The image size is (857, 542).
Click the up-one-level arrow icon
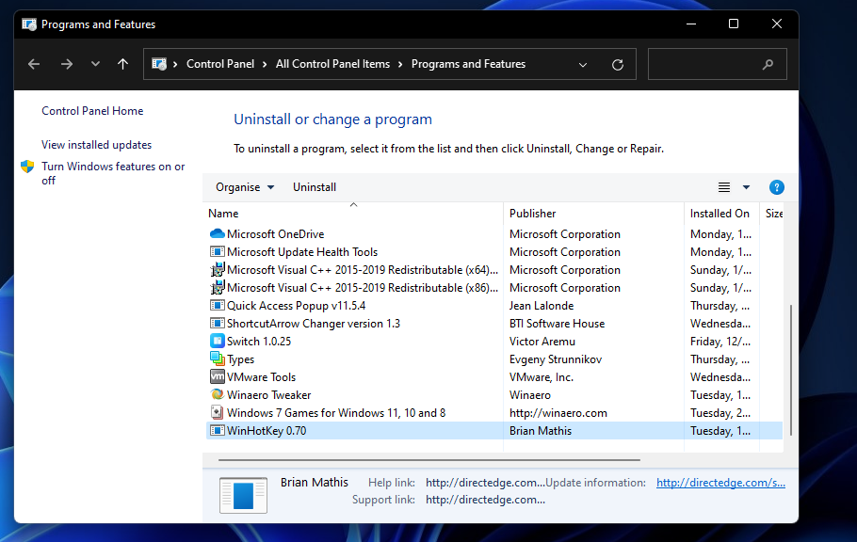click(122, 64)
